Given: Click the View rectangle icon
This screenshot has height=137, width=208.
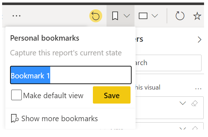Looking at the screenshot, I should click(x=143, y=16).
